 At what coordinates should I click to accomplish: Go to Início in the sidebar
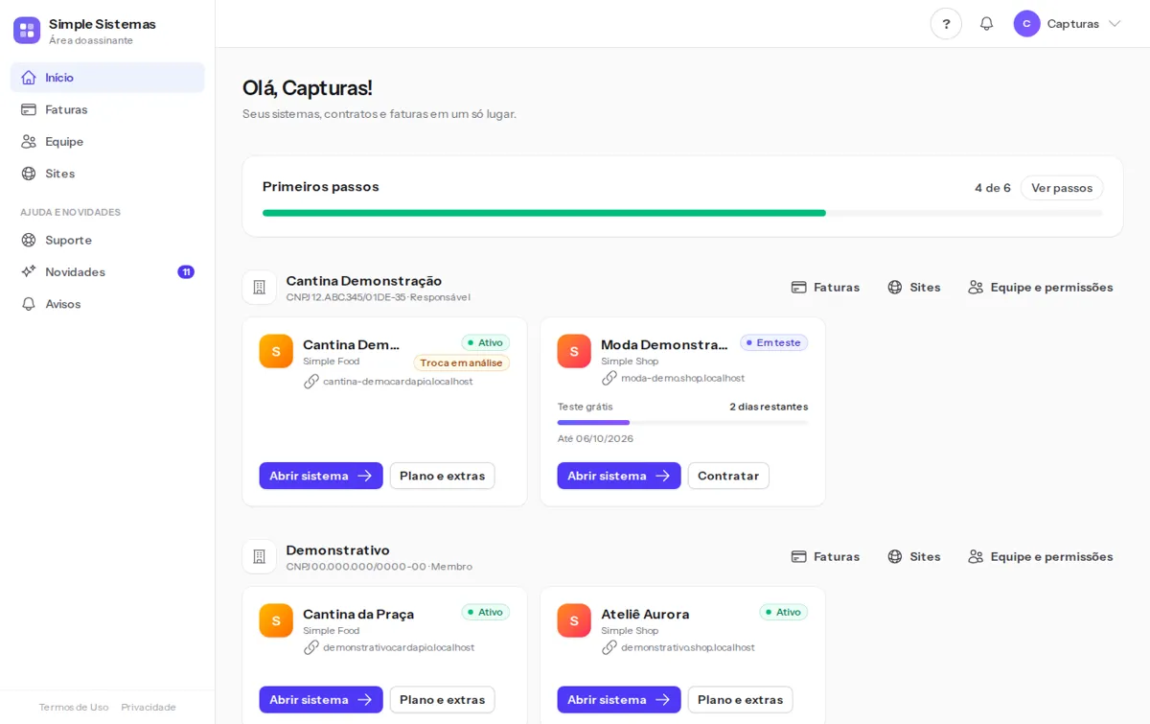[x=107, y=78]
